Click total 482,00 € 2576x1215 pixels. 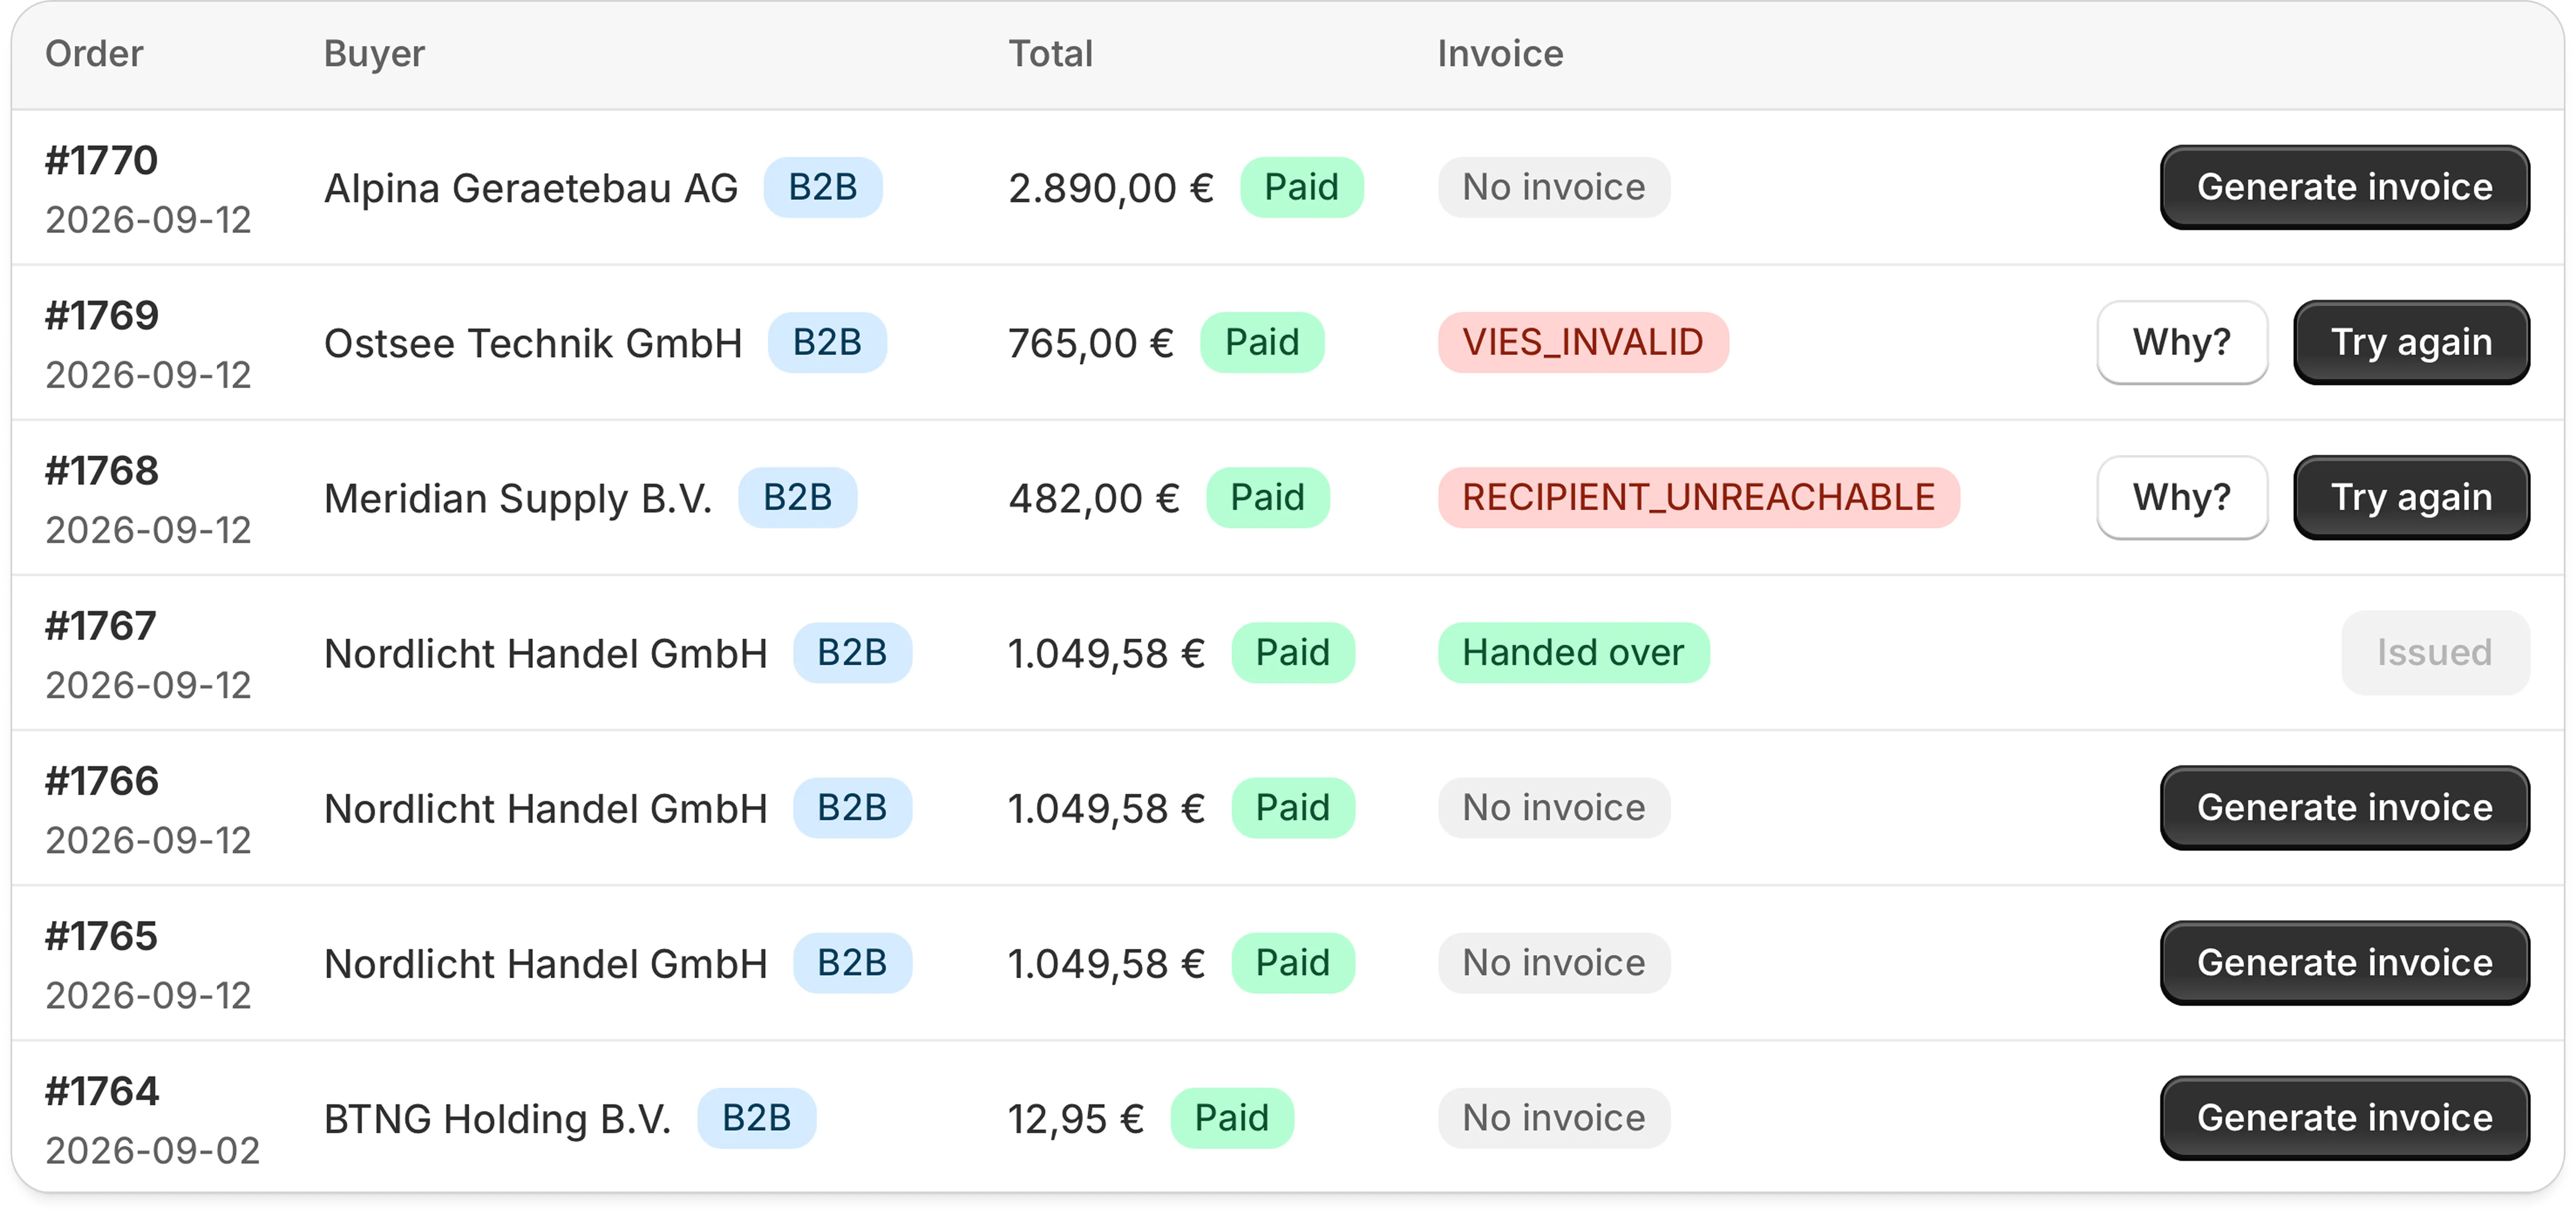coord(1094,498)
